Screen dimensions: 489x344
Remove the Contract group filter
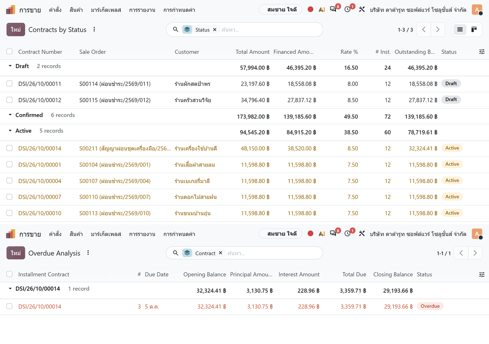coord(220,253)
